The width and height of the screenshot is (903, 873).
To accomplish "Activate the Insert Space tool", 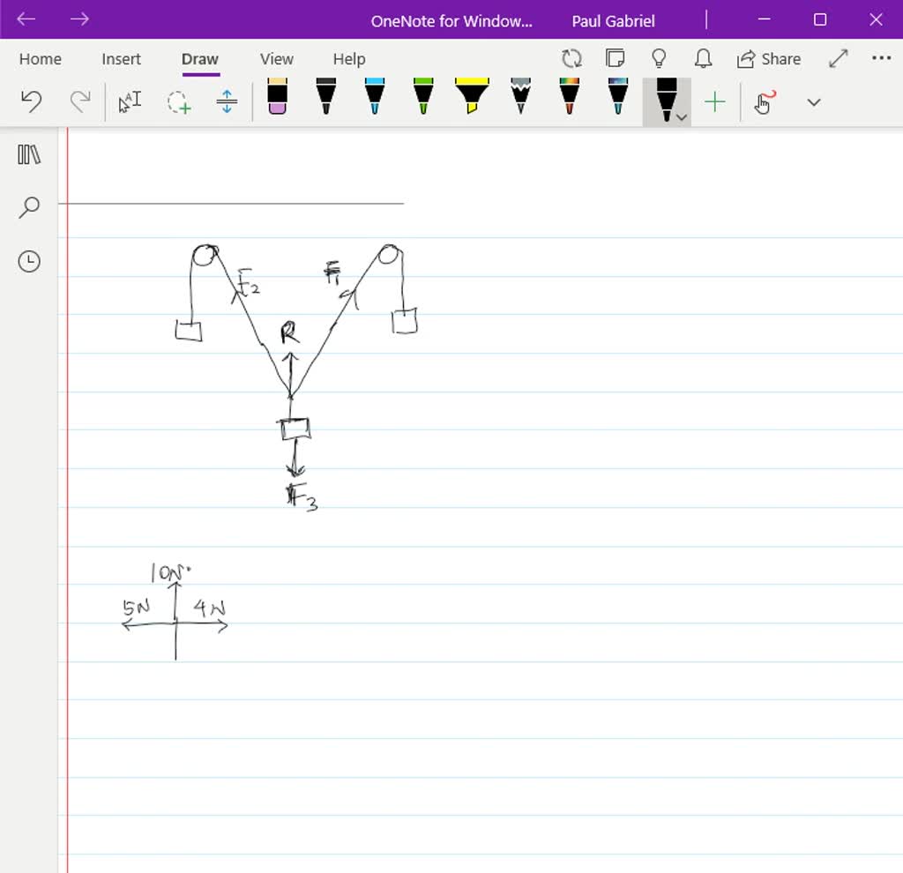I will pyautogui.click(x=226, y=101).
